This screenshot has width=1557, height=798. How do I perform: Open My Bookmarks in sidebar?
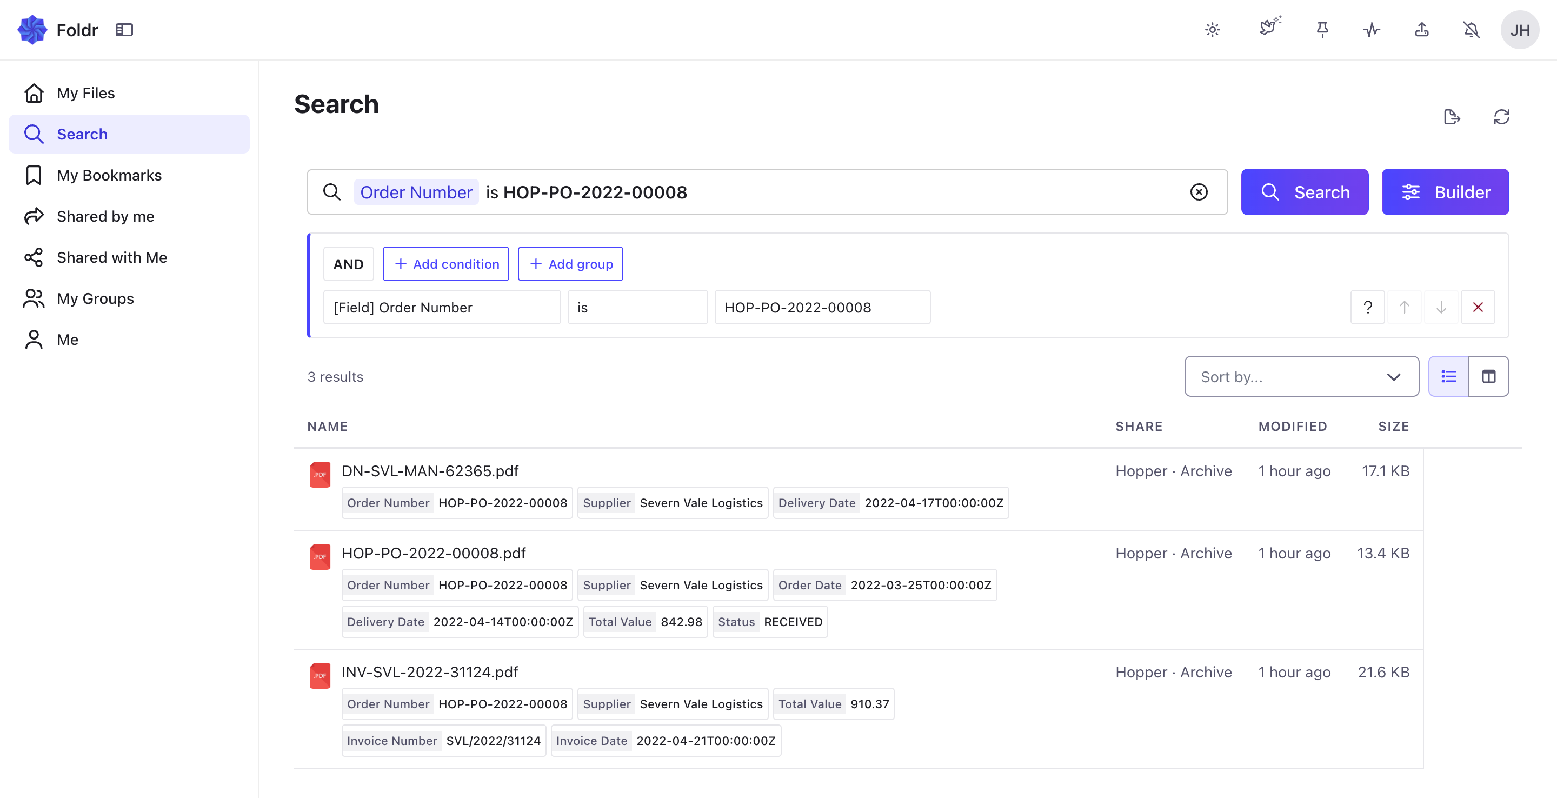click(129, 175)
